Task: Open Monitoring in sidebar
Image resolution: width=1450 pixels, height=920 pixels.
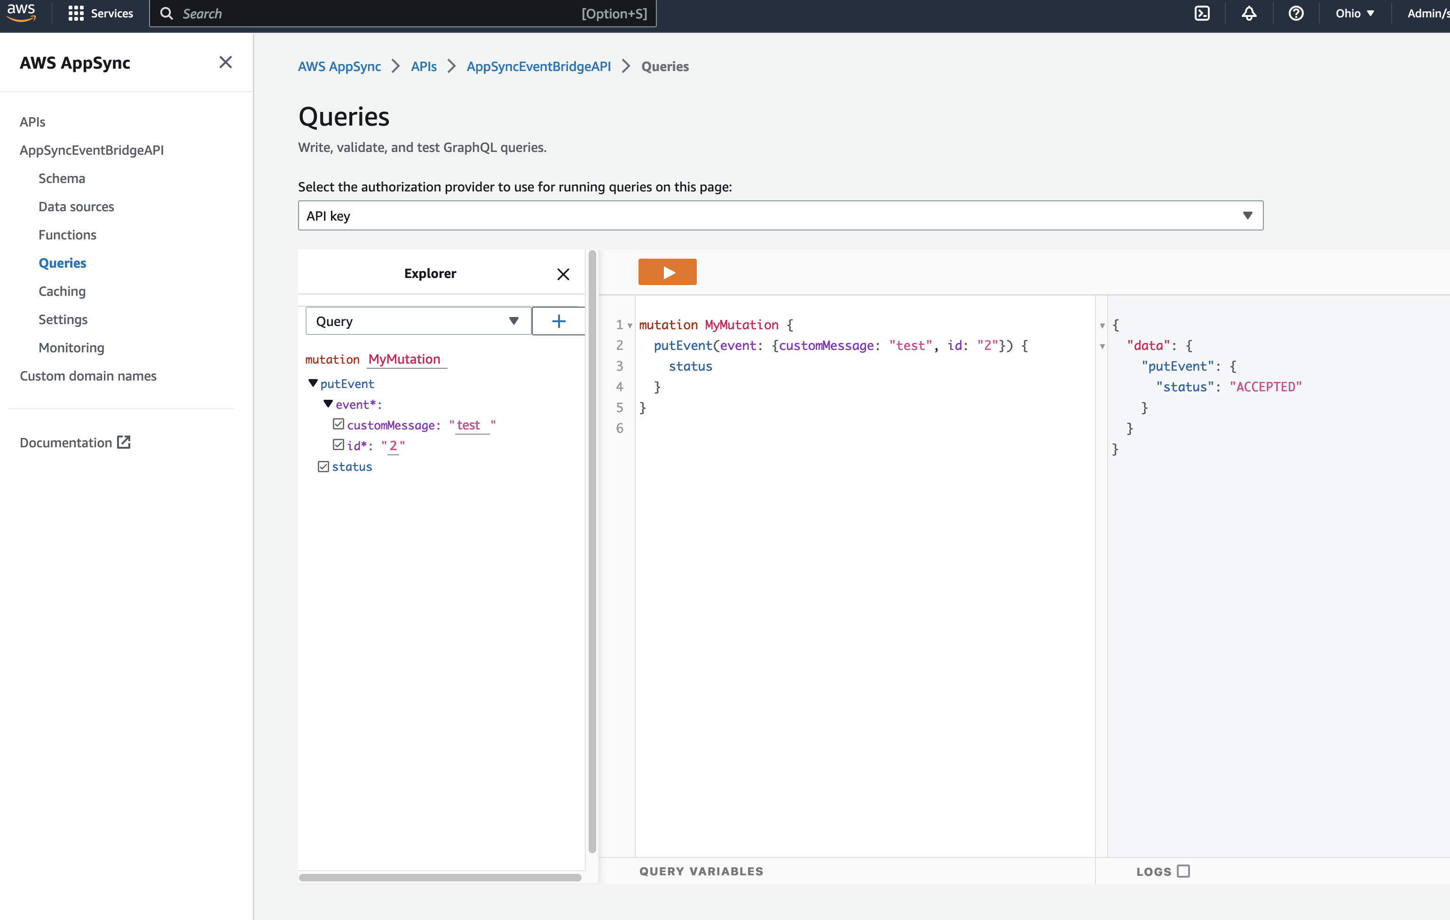Action: [x=71, y=348]
